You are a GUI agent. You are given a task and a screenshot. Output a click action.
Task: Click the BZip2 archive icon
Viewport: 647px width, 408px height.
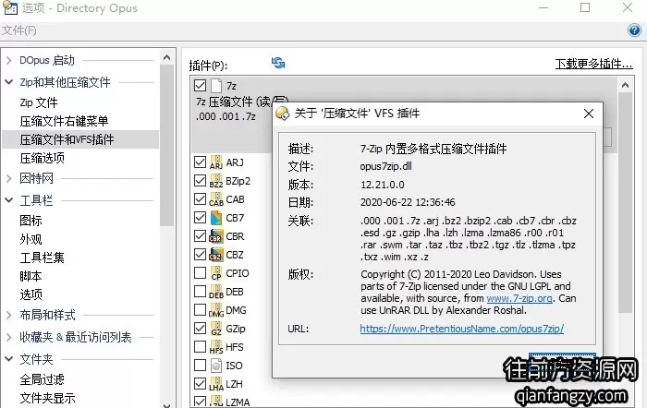[216, 181]
